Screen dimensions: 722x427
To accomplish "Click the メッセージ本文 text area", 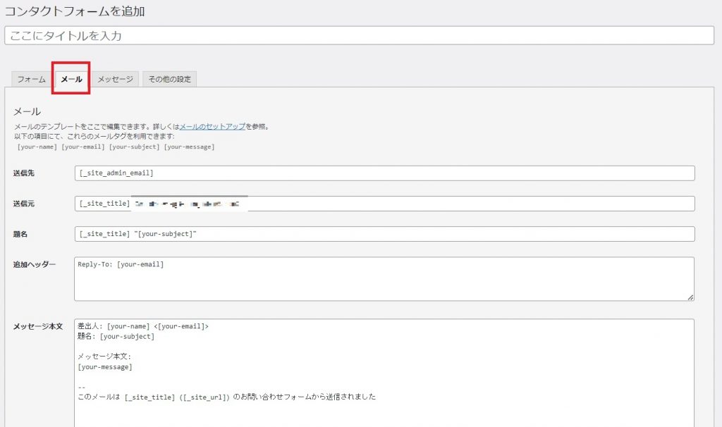I will (x=384, y=373).
